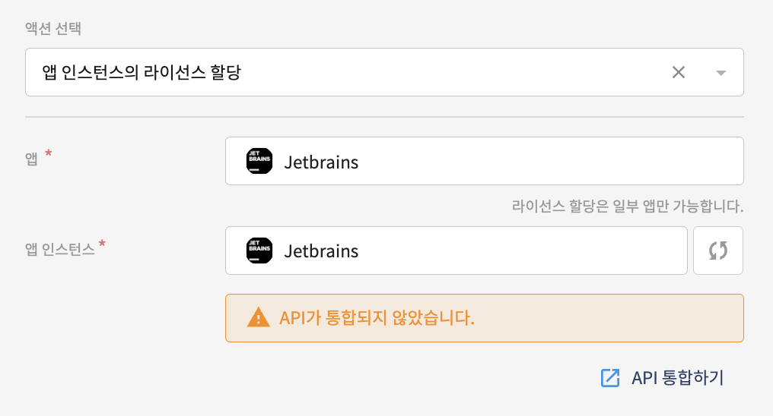The image size is (773, 416).
Task: Click the Jetbrains name in 앱 field
Action: tap(321, 162)
